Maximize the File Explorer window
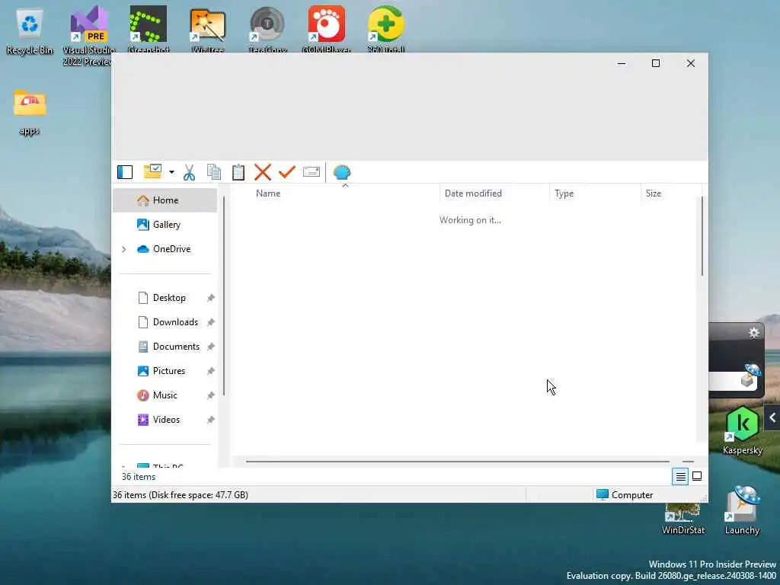Viewport: 780px width, 585px height. [x=656, y=63]
